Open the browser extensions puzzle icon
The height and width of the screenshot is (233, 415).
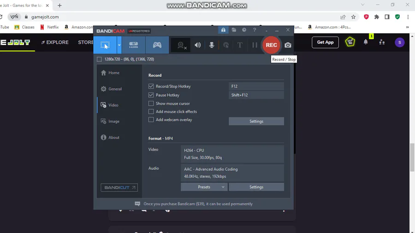377,17
